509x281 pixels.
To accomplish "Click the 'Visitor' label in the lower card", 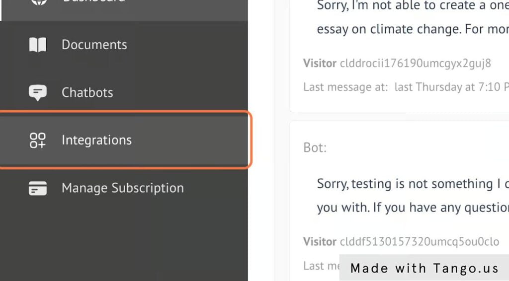I will [x=320, y=242].
